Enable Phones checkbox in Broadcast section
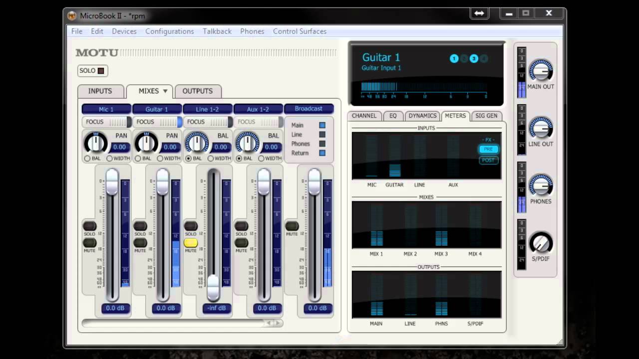Viewport: 639px width, 359px height. click(x=322, y=144)
